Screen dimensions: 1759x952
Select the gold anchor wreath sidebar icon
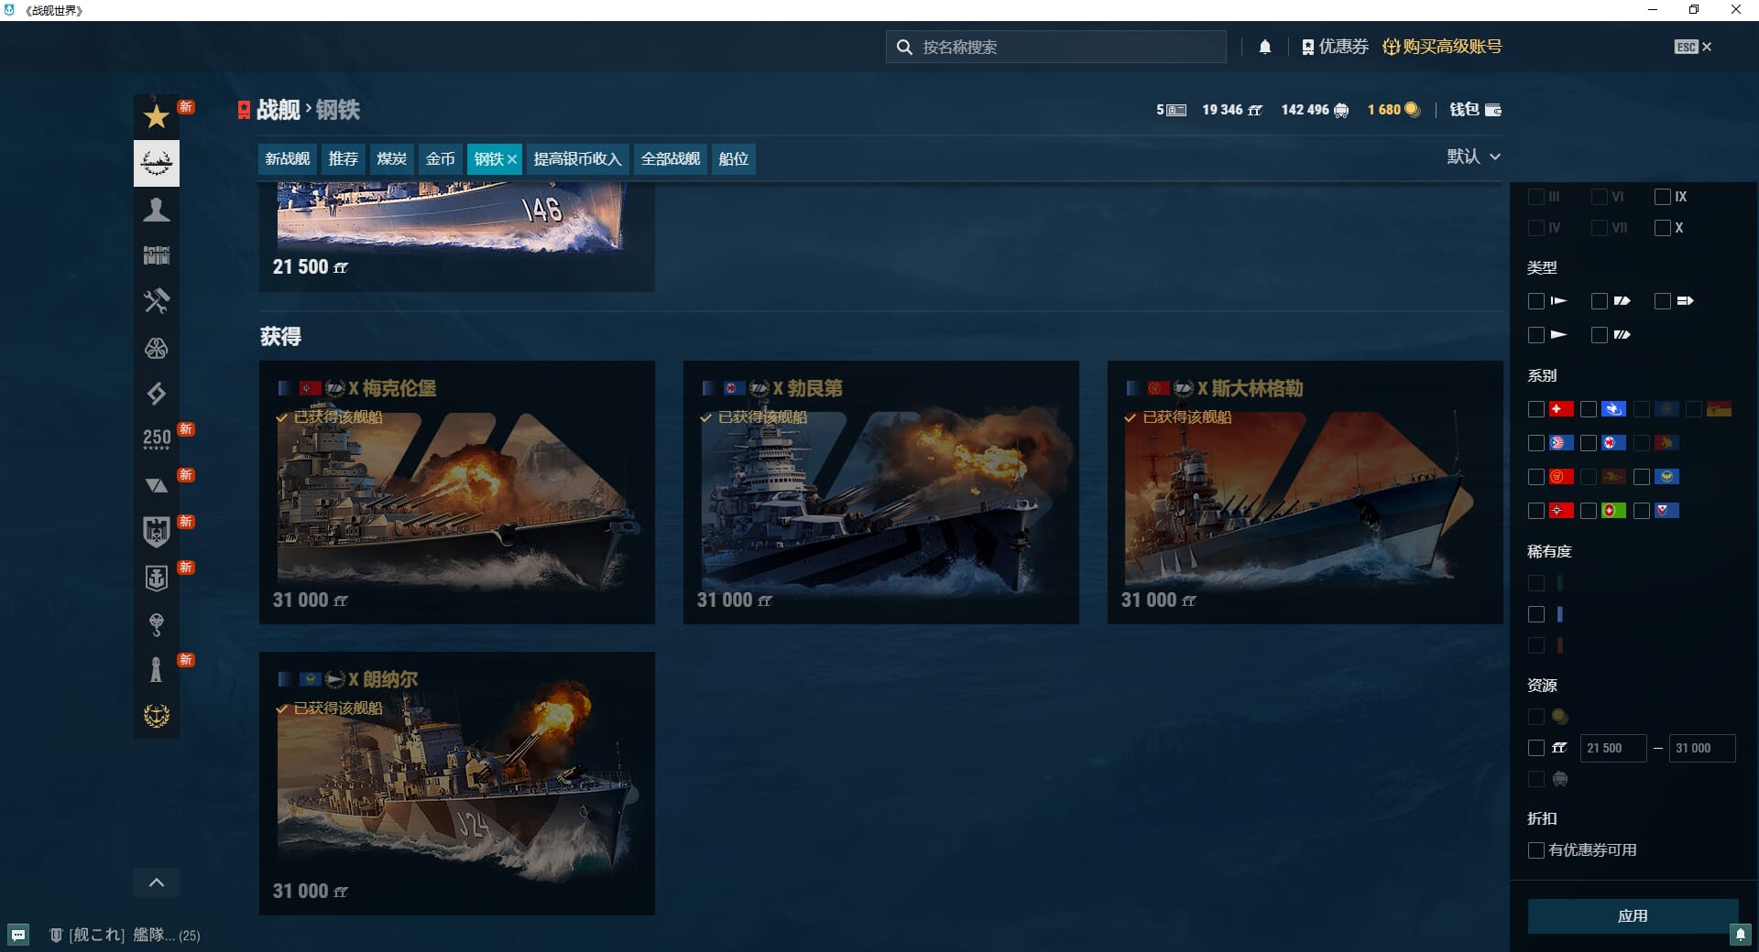pyautogui.click(x=157, y=715)
